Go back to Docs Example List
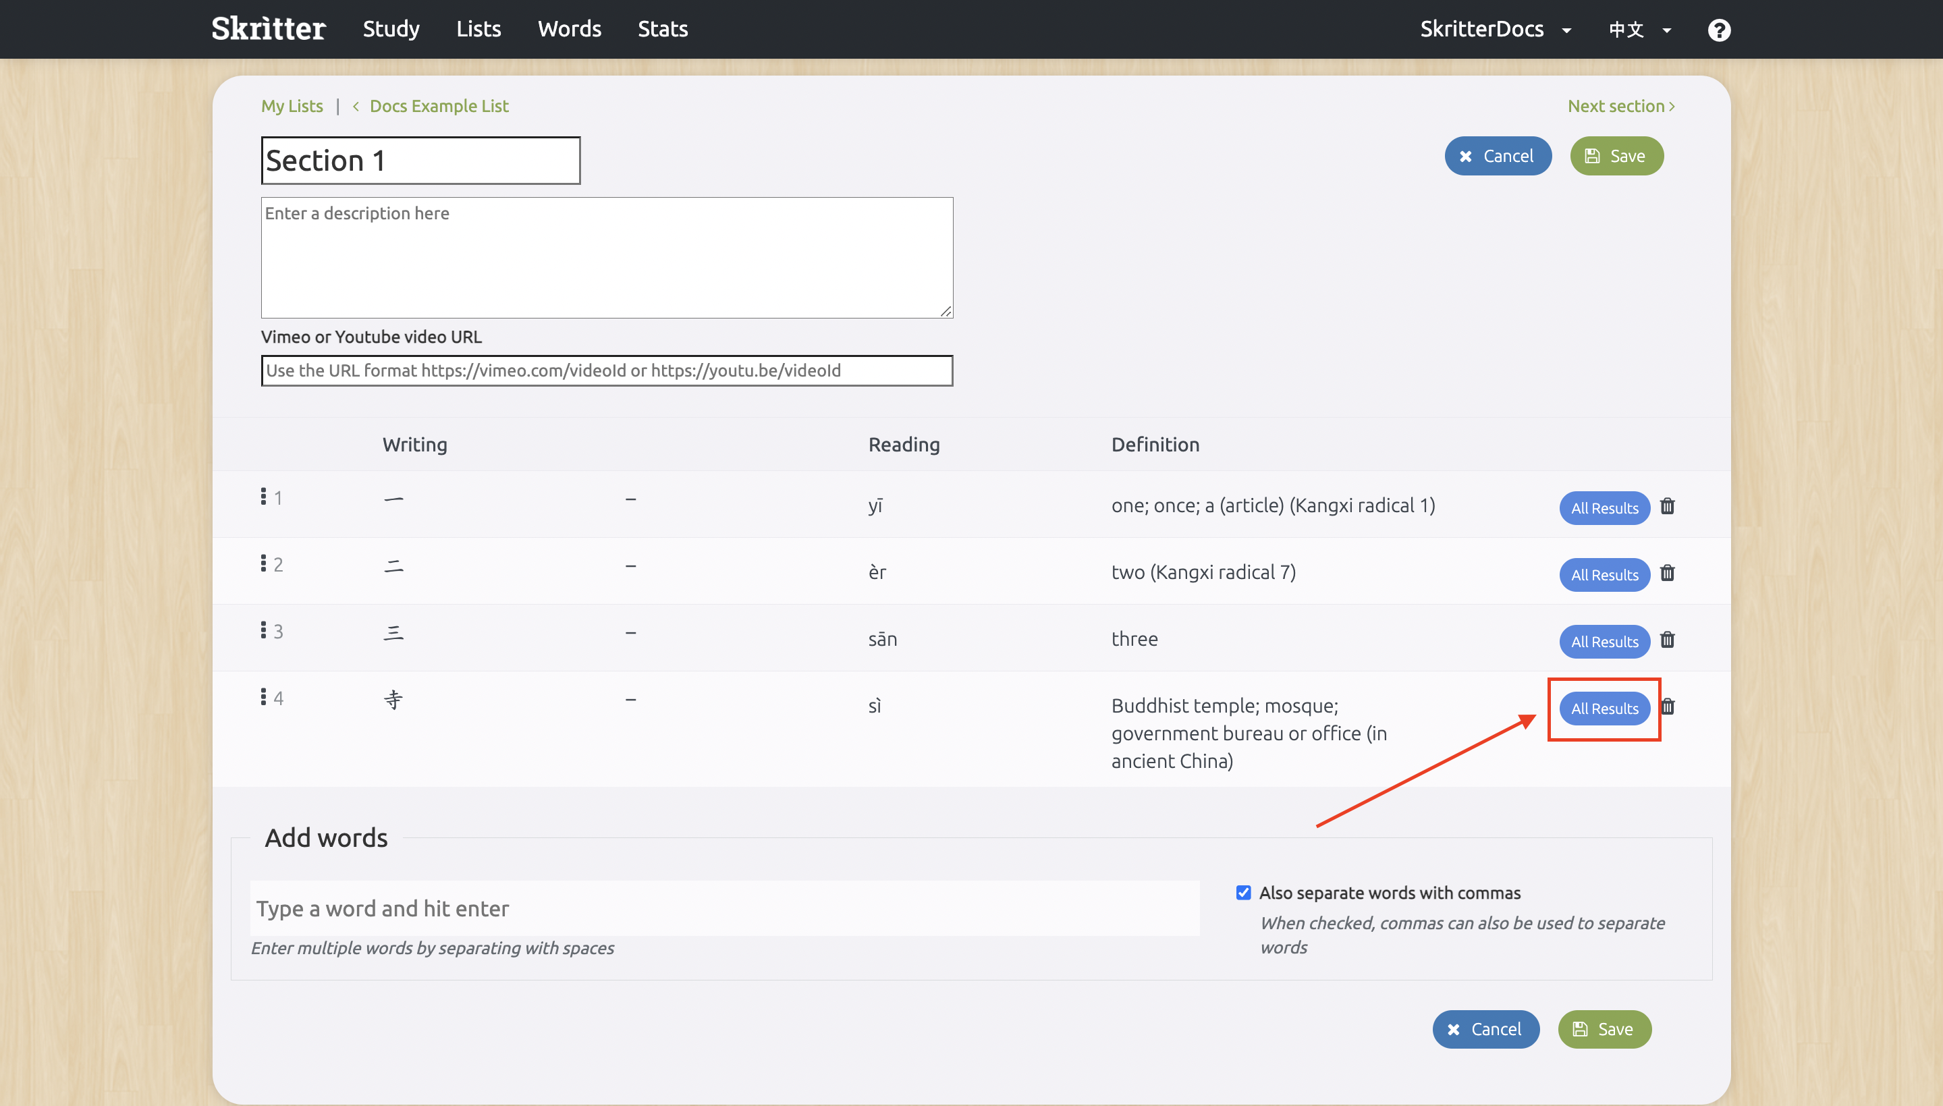Image resolution: width=1943 pixels, height=1106 pixels. coord(438,107)
